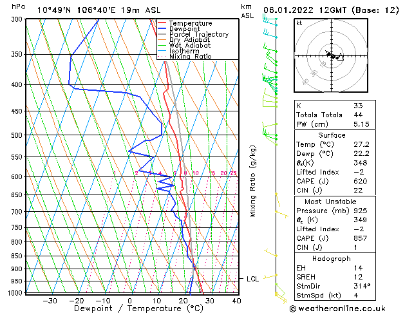Click the StmDir value 314°

[x=362, y=286]
